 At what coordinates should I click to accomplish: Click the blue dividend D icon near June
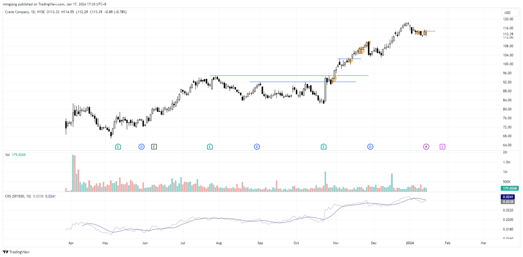(141, 147)
